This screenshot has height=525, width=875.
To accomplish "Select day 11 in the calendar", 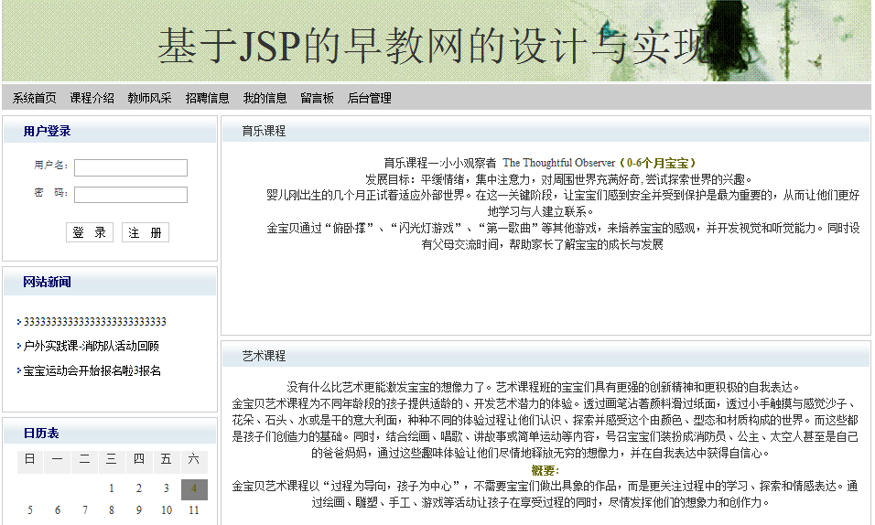I will coord(194,510).
